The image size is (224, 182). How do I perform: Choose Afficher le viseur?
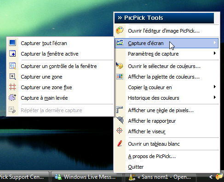point(167,131)
